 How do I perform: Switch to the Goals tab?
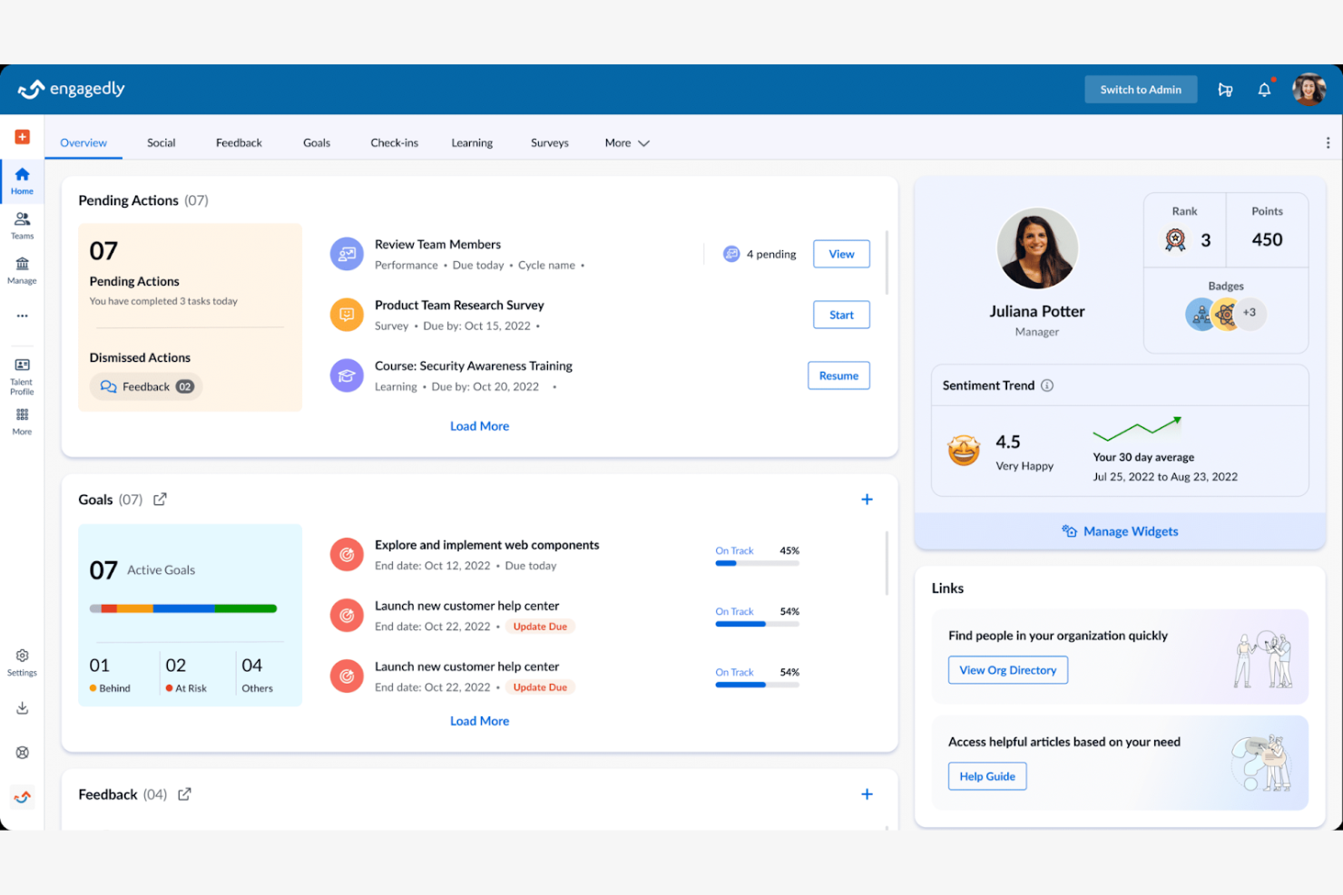click(x=316, y=142)
